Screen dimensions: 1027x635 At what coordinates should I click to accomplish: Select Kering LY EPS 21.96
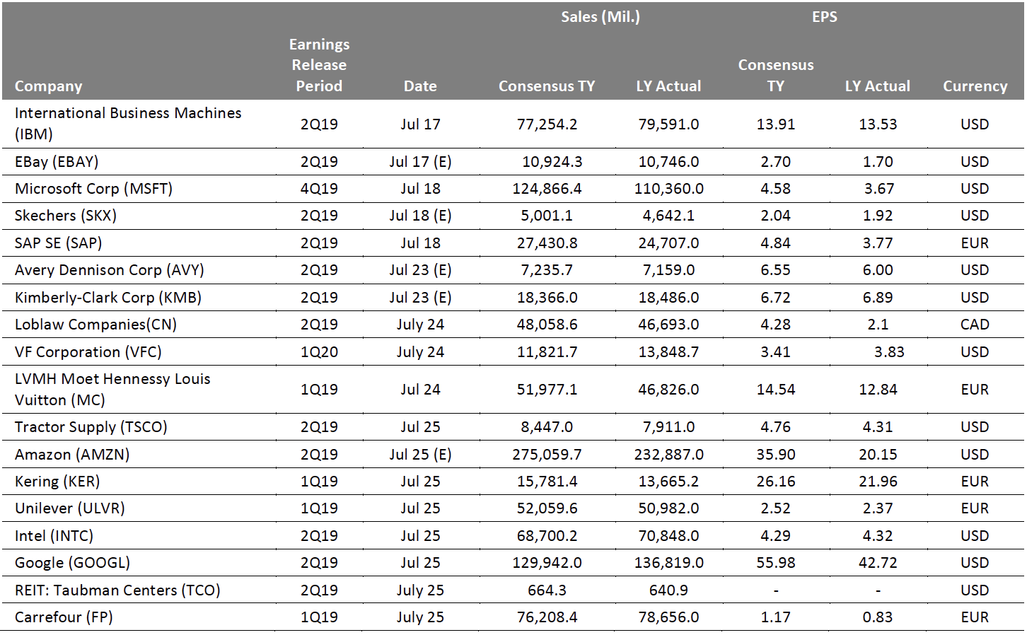click(878, 482)
